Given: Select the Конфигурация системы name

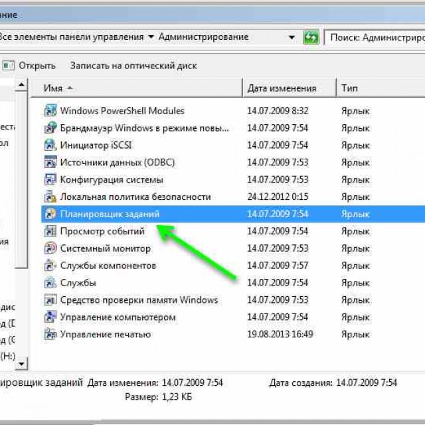Looking at the screenshot, I should (112, 180).
